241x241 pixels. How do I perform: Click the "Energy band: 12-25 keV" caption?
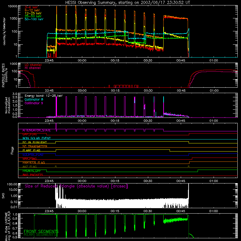click(x=44, y=96)
